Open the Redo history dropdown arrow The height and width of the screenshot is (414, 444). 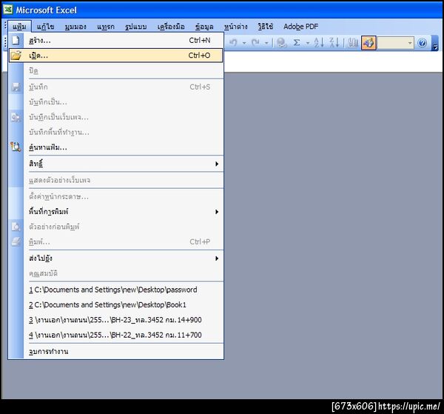(266, 43)
